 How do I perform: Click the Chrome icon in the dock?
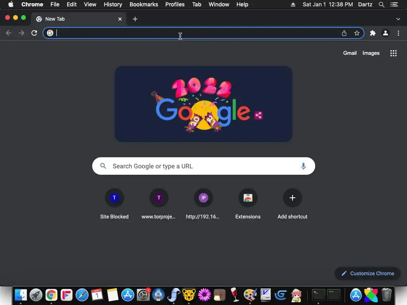point(51,295)
